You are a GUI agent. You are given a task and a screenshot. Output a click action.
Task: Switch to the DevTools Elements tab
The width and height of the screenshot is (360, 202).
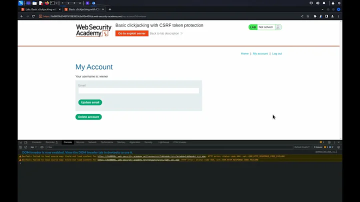coord(36,142)
